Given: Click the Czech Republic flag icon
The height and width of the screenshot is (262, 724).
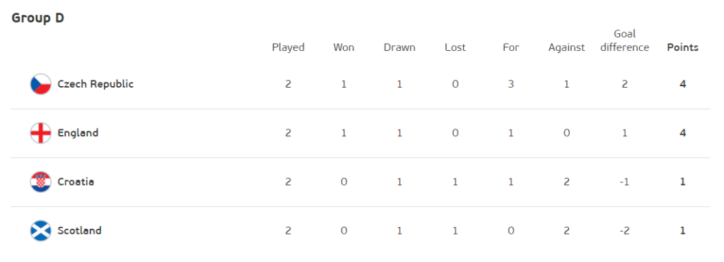Looking at the screenshot, I should pos(40,85).
